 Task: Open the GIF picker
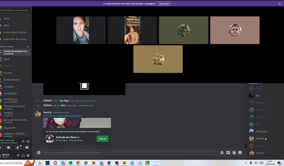(x=228, y=152)
